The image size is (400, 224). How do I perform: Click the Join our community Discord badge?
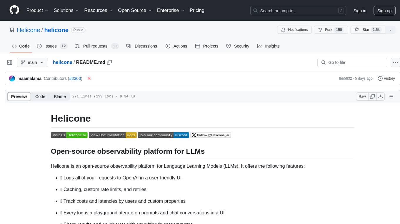click(163, 135)
